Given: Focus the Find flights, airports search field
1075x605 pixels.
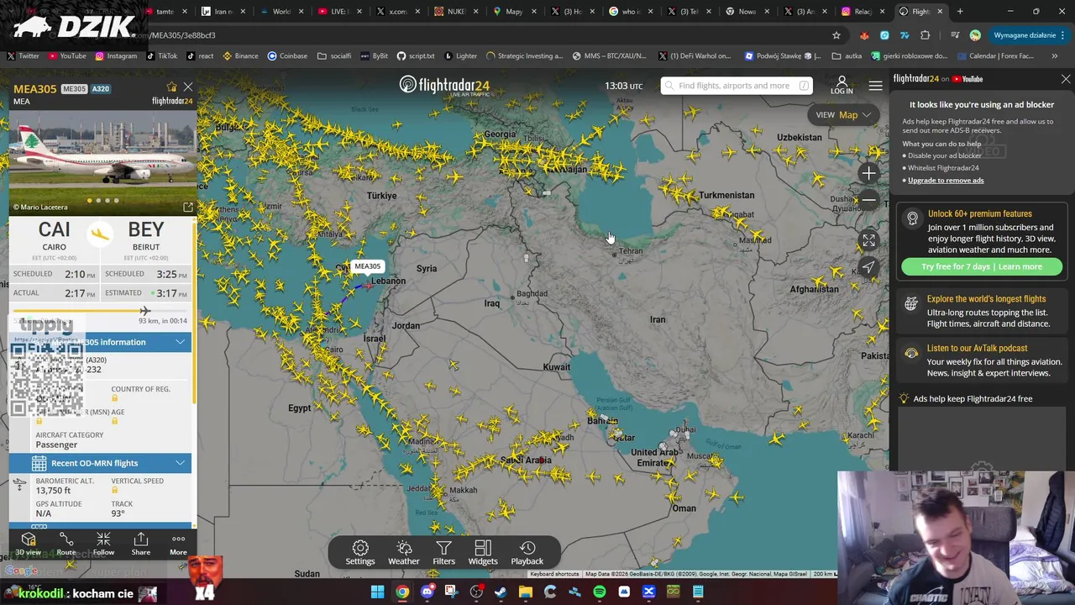Looking at the screenshot, I should pyautogui.click(x=736, y=86).
